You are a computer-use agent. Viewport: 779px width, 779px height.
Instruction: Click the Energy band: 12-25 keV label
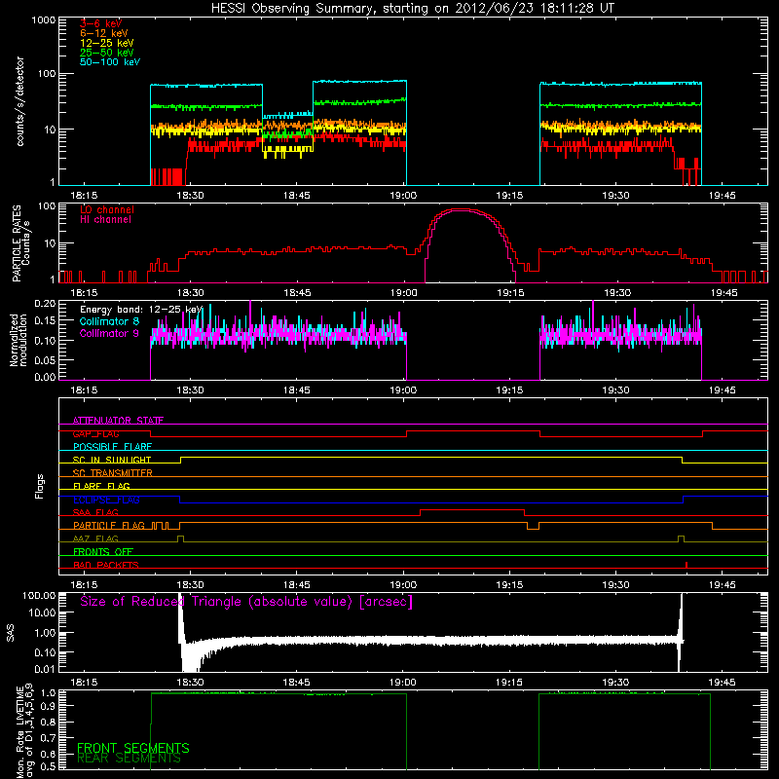[x=141, y=310]
